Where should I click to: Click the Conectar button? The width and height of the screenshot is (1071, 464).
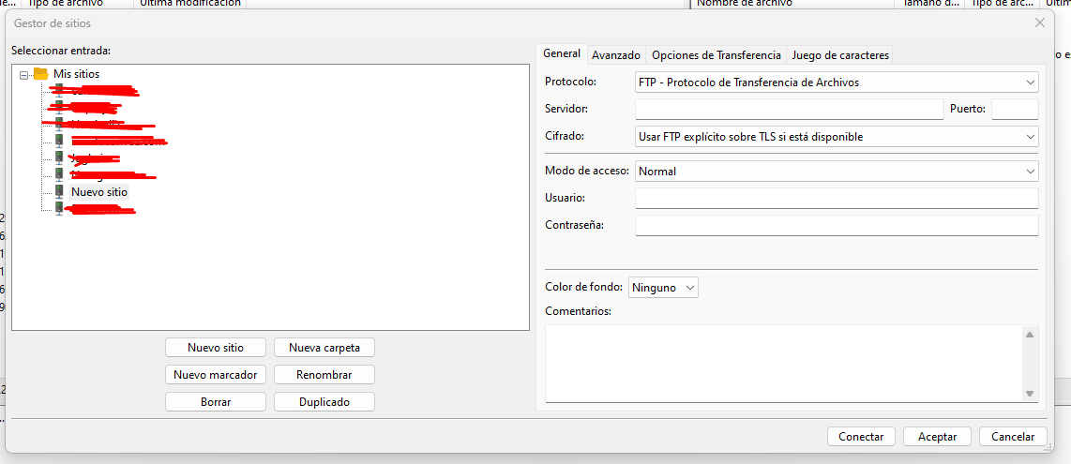pos(861,437)
